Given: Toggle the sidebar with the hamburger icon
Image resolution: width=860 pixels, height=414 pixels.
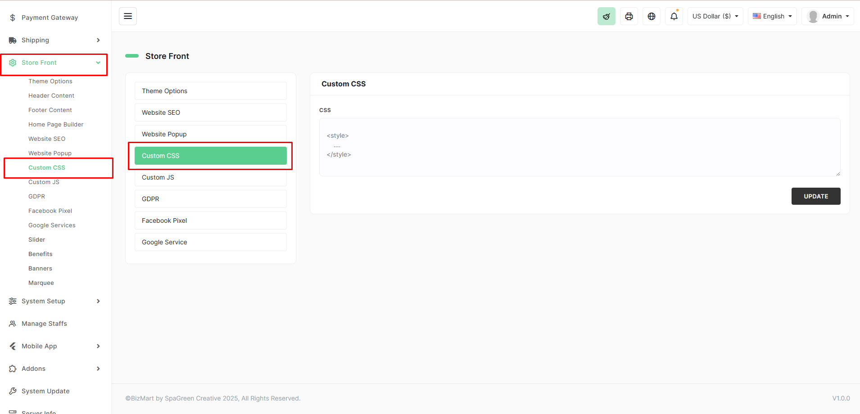Looking at the screenshot, I should [x=128, y=16].
